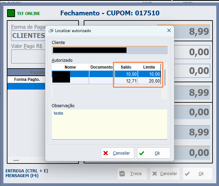This screenshot has height=186, width=219.
Task: Click the Troca swap arrows icon
Action: pyautogui.click(x=122, y=174)
